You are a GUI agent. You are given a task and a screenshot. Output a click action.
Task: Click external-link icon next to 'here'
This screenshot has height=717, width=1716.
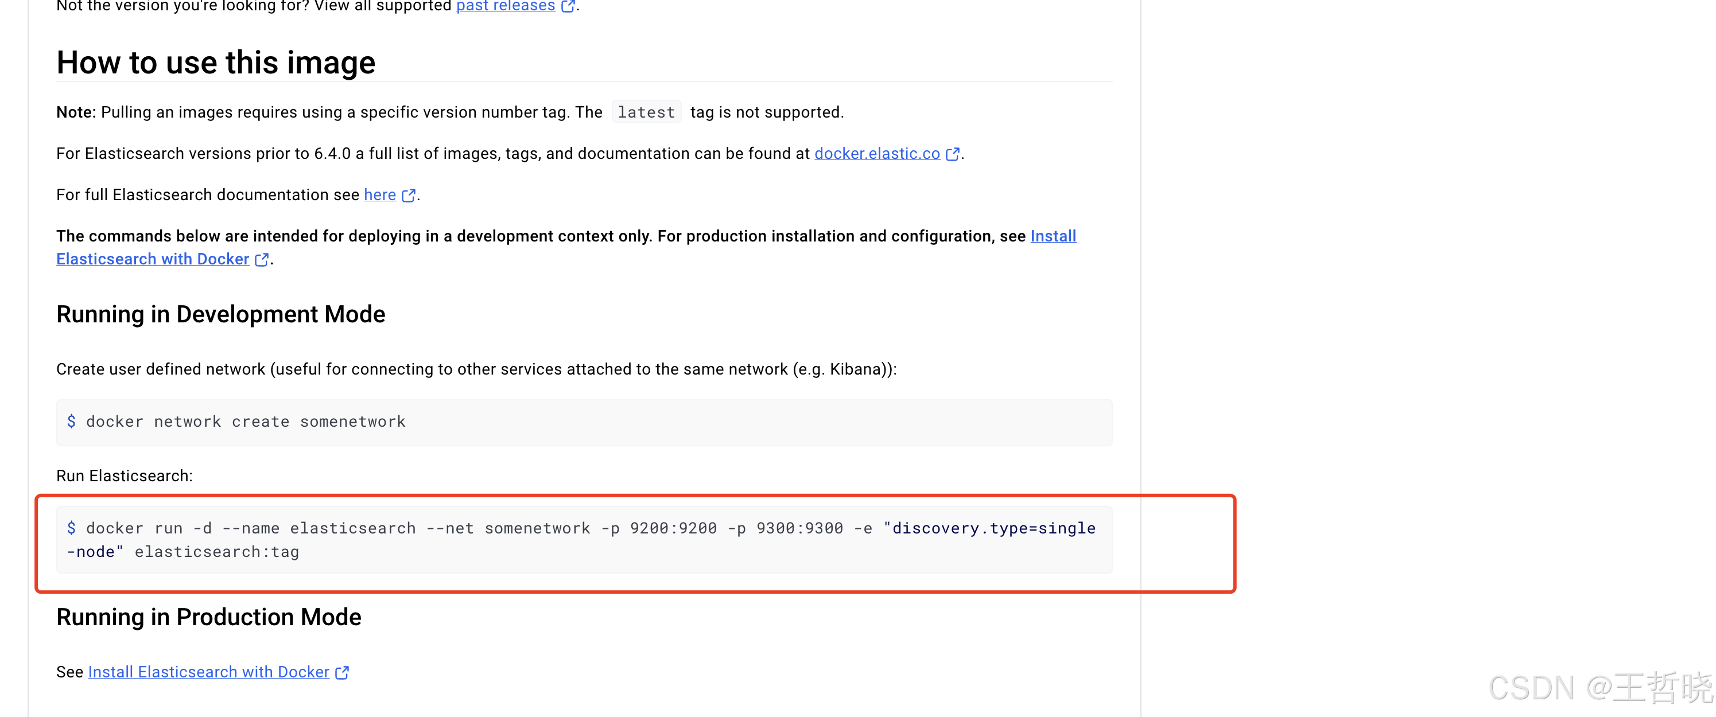coord(409,196)
